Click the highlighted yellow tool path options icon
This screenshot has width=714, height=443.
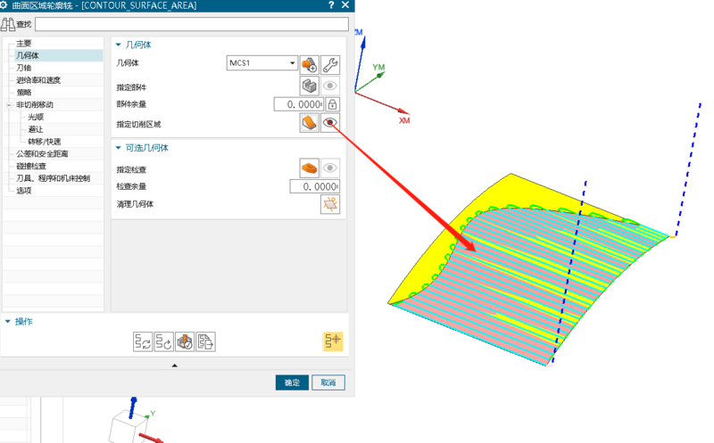[x=332, y=341]
